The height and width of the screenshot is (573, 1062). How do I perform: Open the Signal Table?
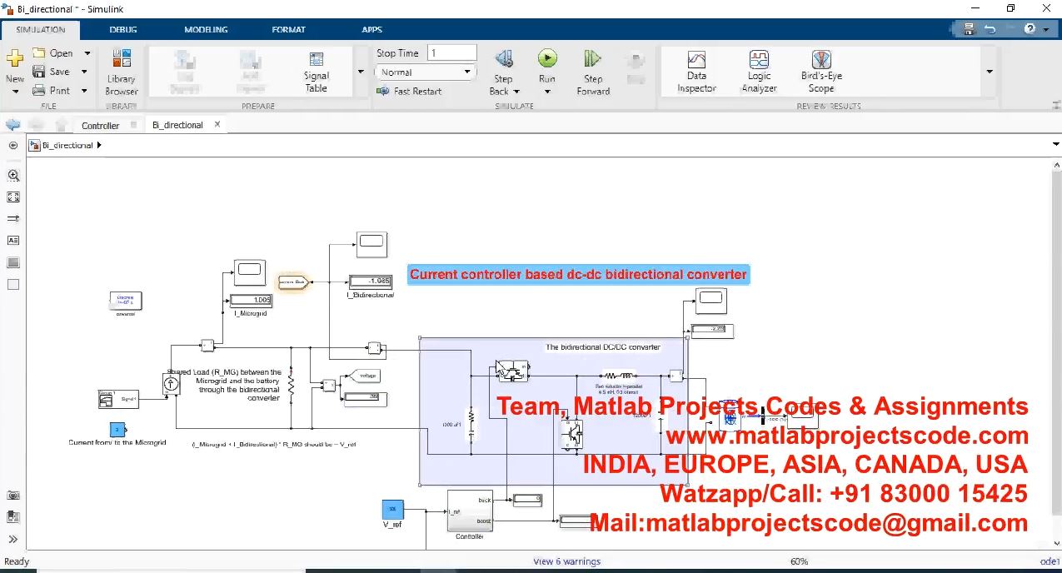coord(317,72)
